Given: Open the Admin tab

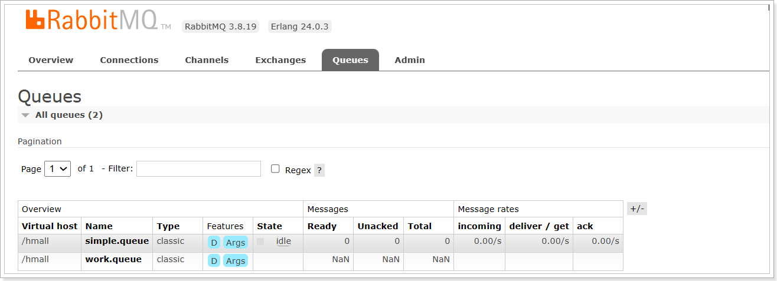Looking at the screenshot, I should point(410,60).
